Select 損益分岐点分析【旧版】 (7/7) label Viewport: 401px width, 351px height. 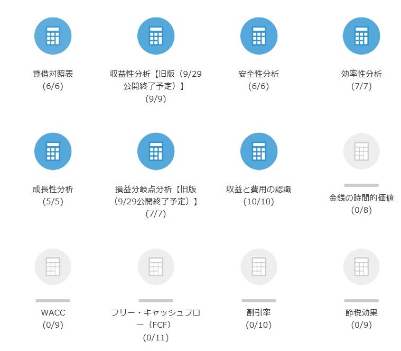(156, 201)
